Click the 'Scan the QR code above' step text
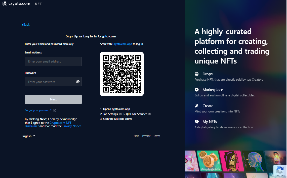The image size is (287, 178). [116, 119]
